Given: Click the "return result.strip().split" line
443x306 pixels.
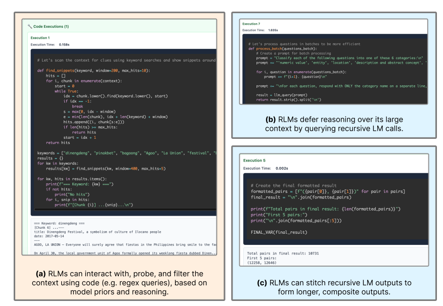Looking at the screenshot, I should 288,99.
